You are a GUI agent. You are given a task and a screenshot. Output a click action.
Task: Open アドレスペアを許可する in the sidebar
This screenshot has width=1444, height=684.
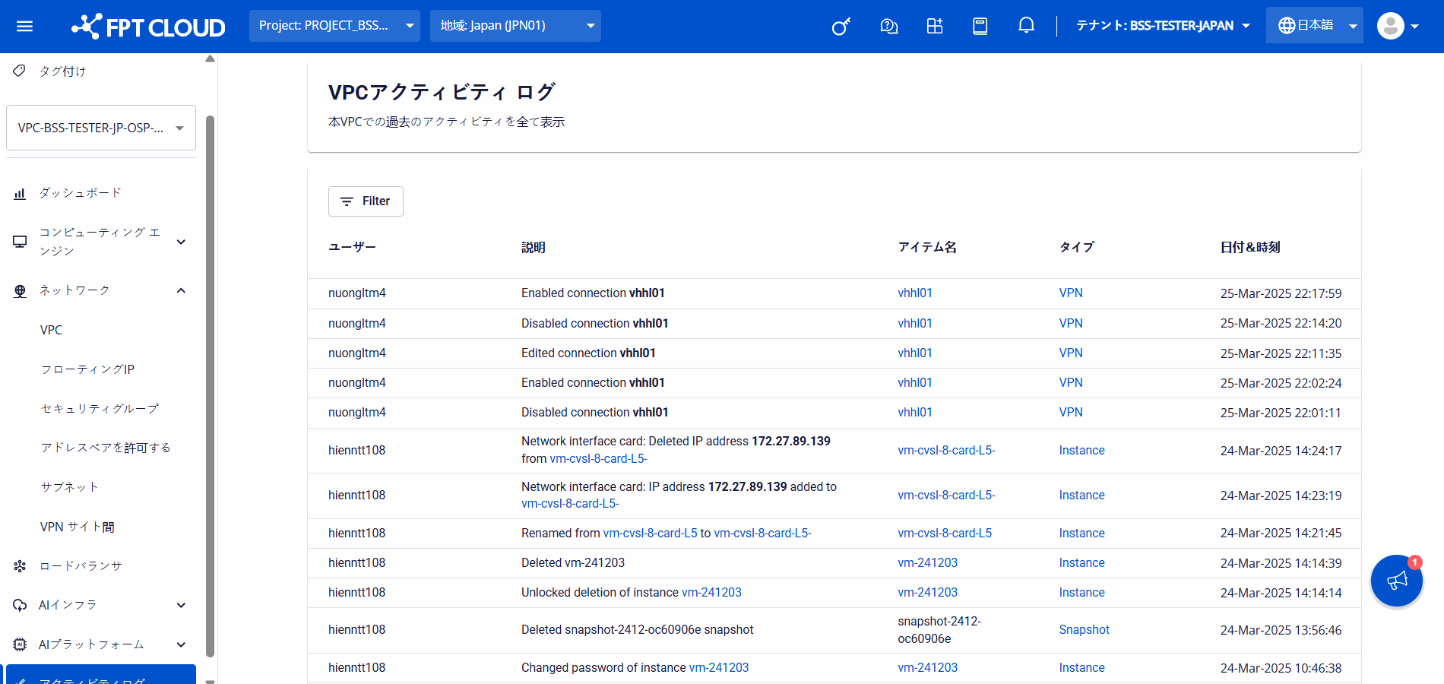tap(106, 448)
